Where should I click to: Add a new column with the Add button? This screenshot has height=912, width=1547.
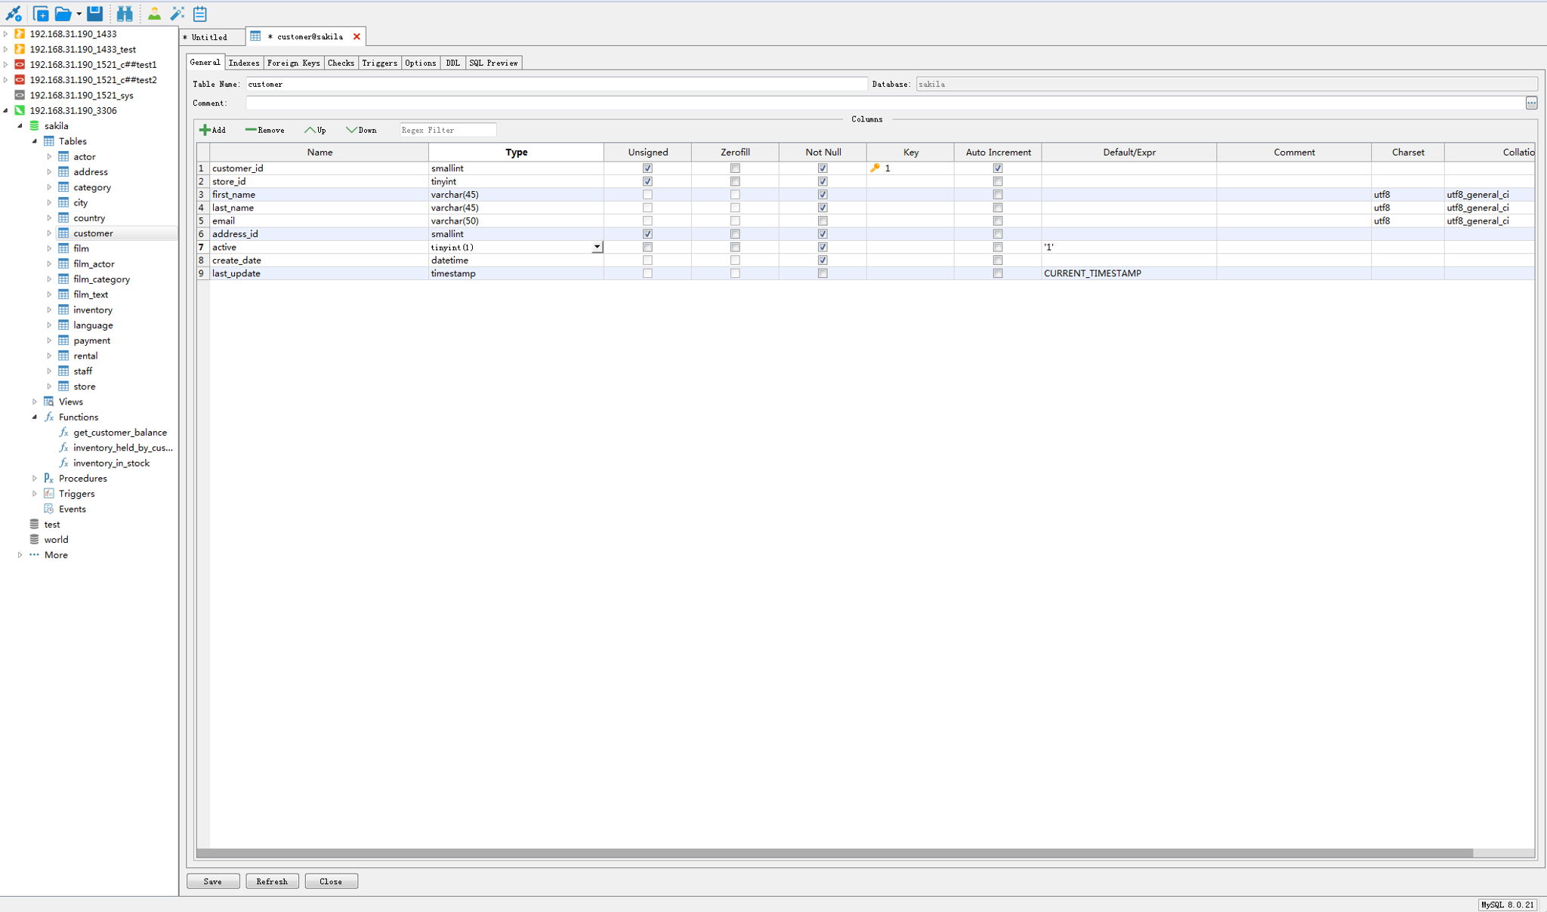pos(214,130)
